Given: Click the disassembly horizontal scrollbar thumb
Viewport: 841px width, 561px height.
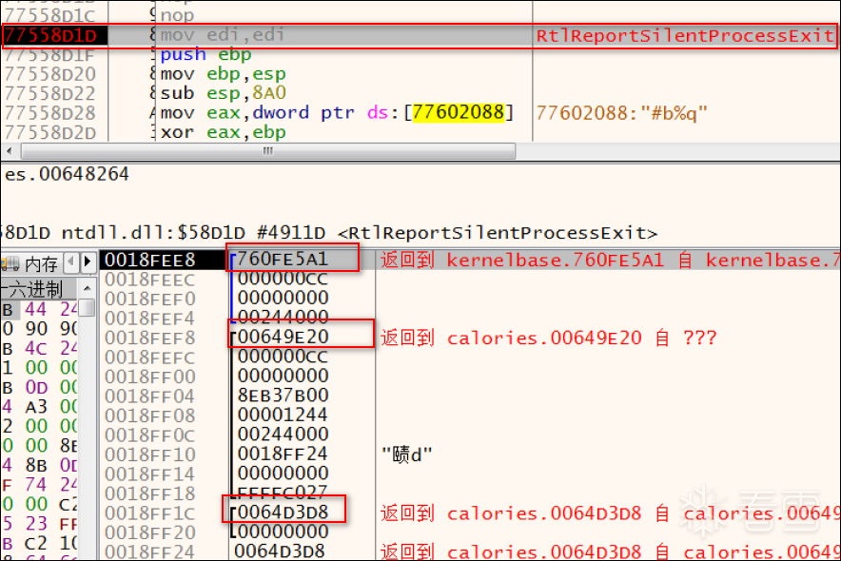Looking at the screenshot, I should tap(268, 151).
